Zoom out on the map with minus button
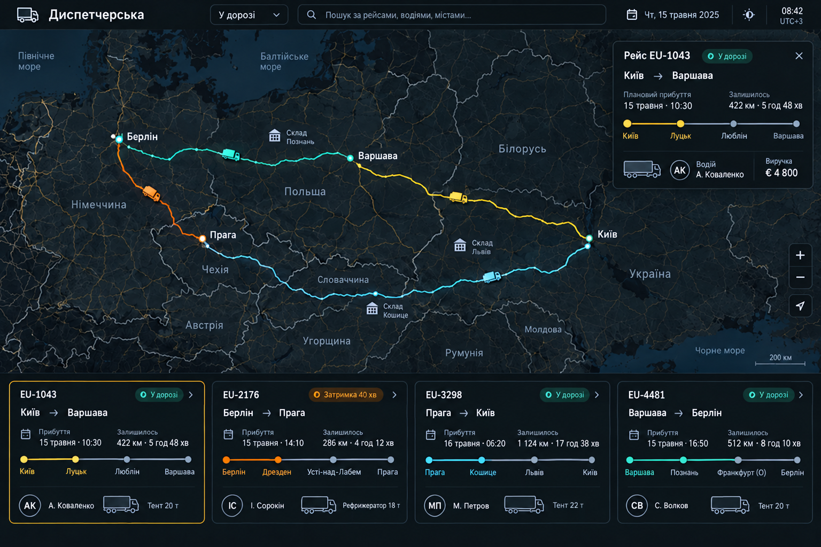821x547 pixels. click(800, 277)
